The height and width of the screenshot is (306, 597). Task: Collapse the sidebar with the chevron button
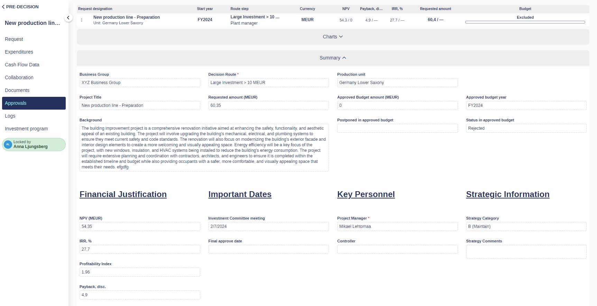(68, 18)
